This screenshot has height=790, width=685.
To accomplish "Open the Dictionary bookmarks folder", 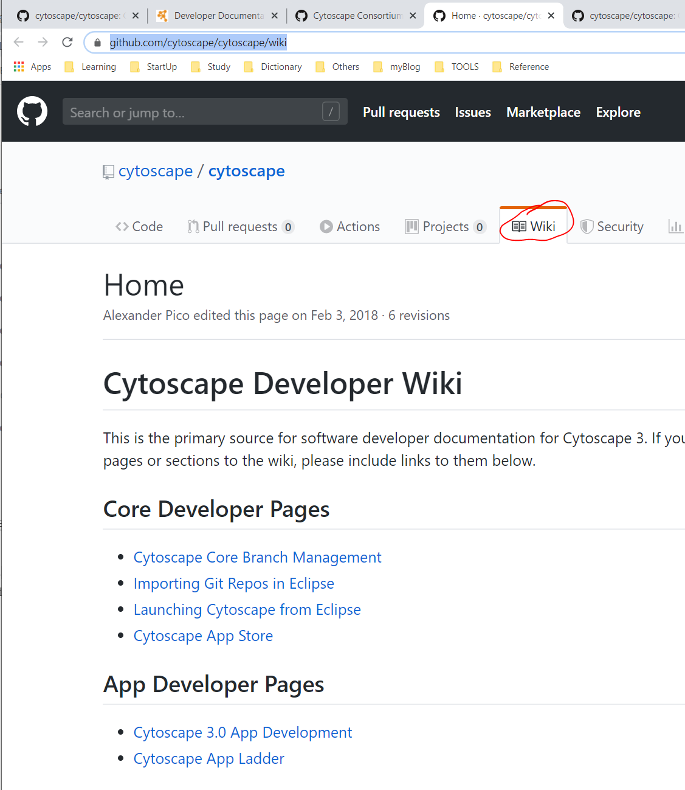I will point(273,66).
